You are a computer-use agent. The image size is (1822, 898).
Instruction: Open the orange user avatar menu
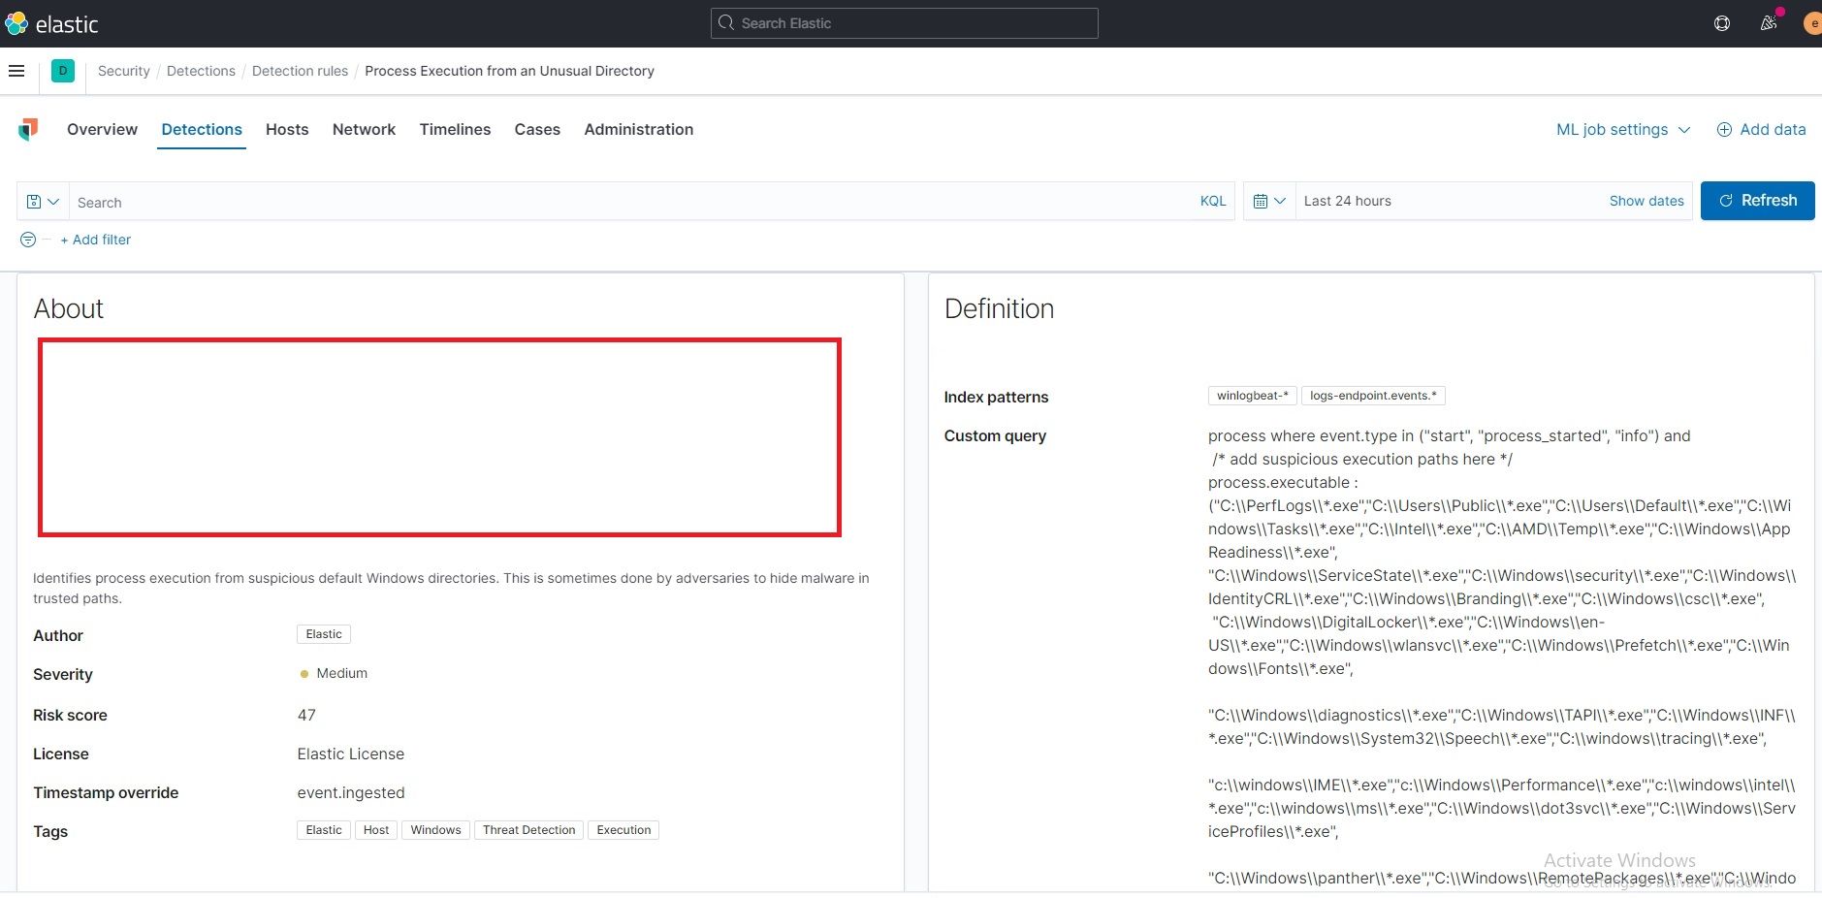[1811, 23]
